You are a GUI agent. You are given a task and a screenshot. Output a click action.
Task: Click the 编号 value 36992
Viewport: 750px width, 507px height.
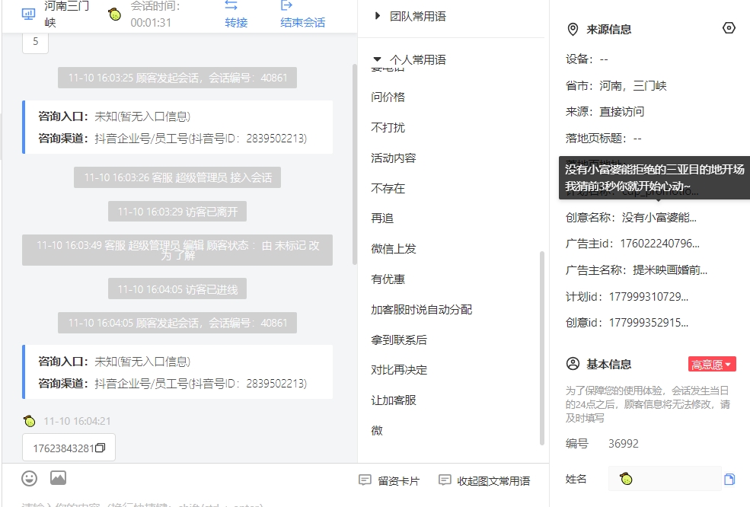pos(624,443)
